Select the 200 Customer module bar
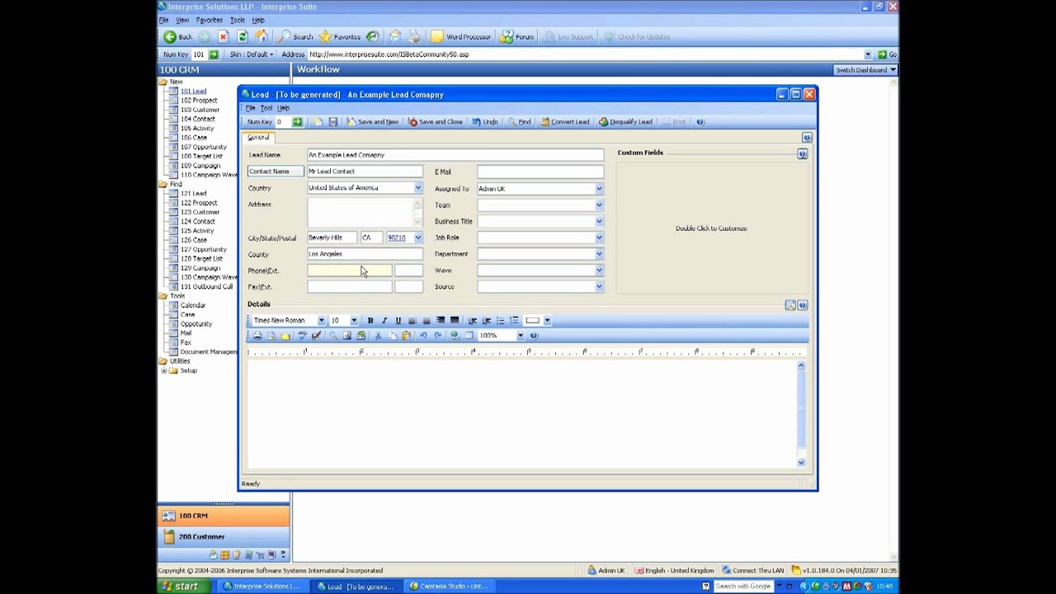 (224, 536)
